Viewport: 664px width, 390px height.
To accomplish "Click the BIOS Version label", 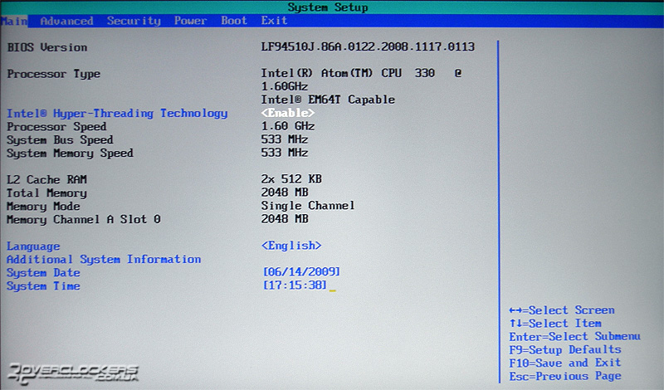I will pyautogui.click(x=47, y=47).
